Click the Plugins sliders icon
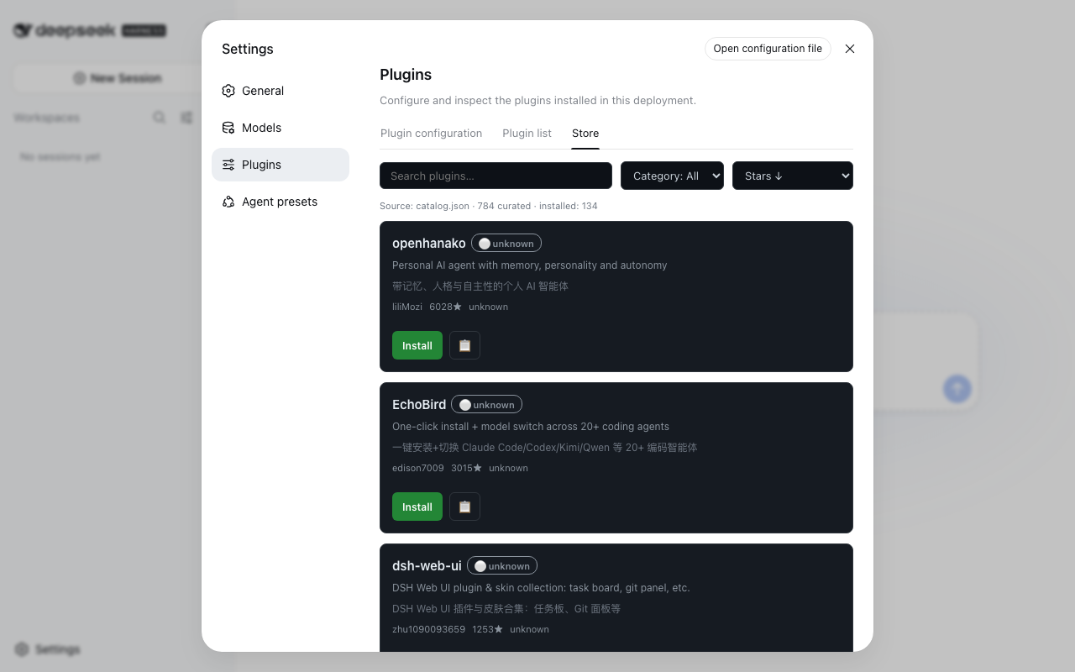Image resolution: width=1075 pixels, height=672 pixels. coord(228,165)
